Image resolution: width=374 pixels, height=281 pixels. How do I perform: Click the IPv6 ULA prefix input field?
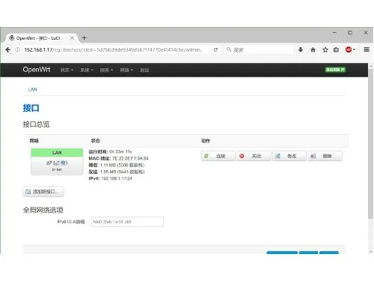(x=127, y=222)
